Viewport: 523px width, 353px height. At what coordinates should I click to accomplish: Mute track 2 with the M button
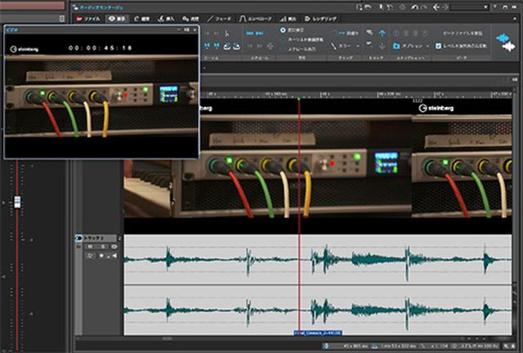pyautogui.click(x=90, y=247)
